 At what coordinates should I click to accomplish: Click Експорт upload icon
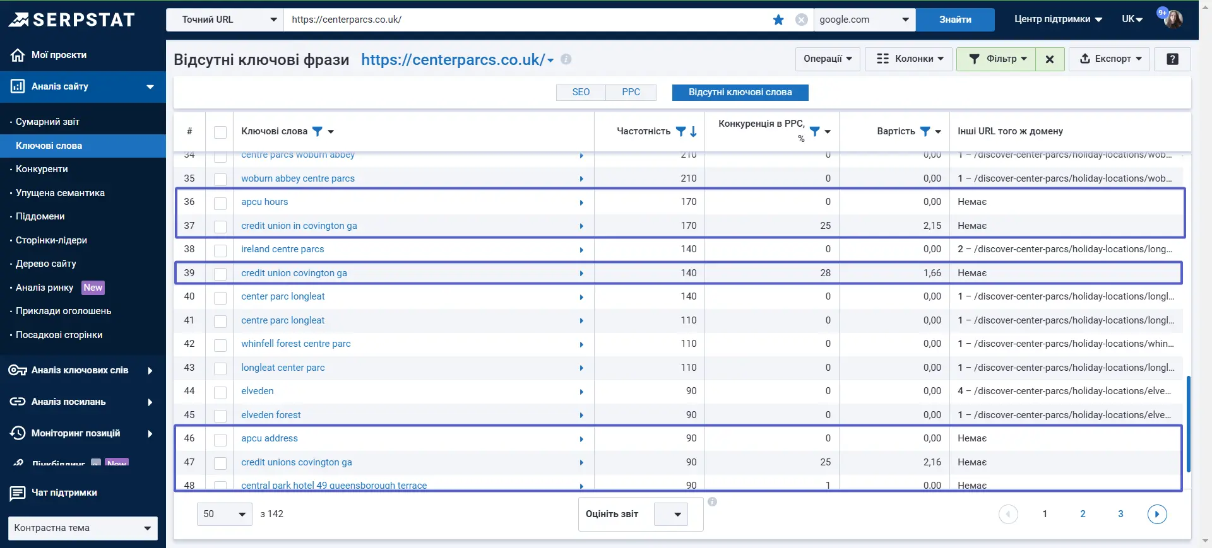pyautogui.click(x=1084, y=59)
